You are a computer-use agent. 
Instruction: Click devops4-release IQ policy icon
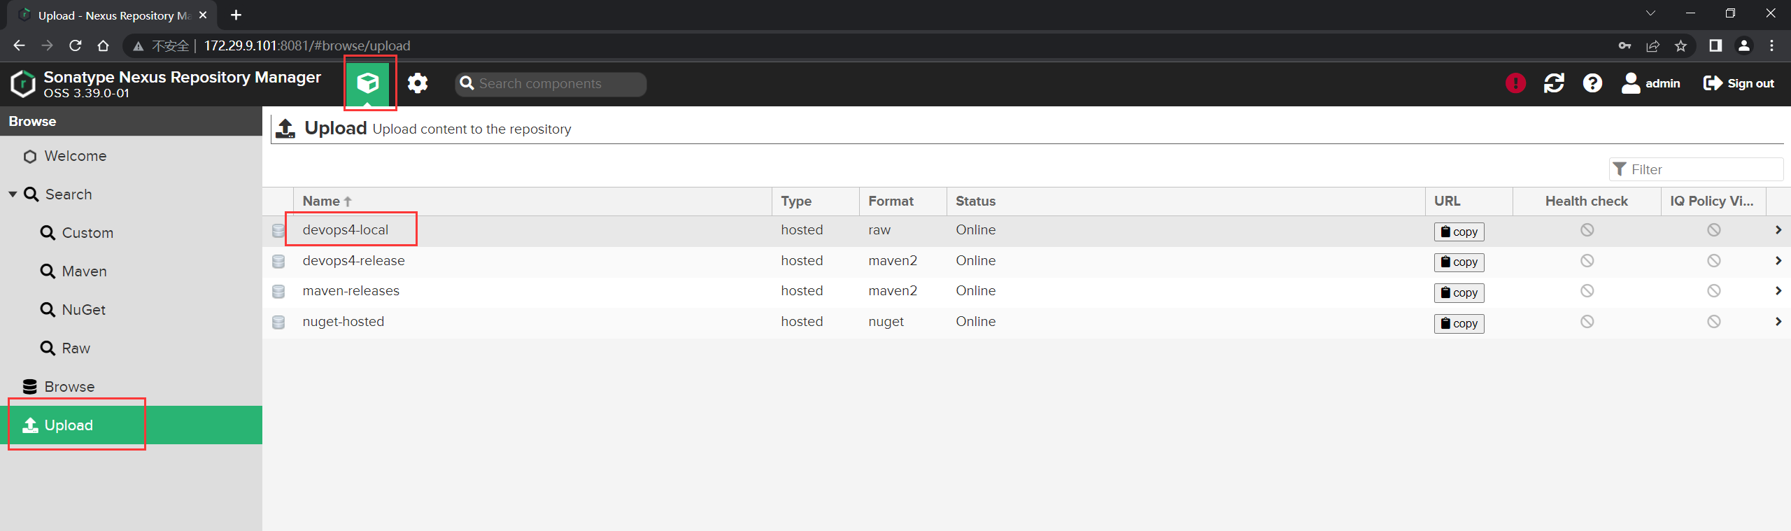[1713, 261]
